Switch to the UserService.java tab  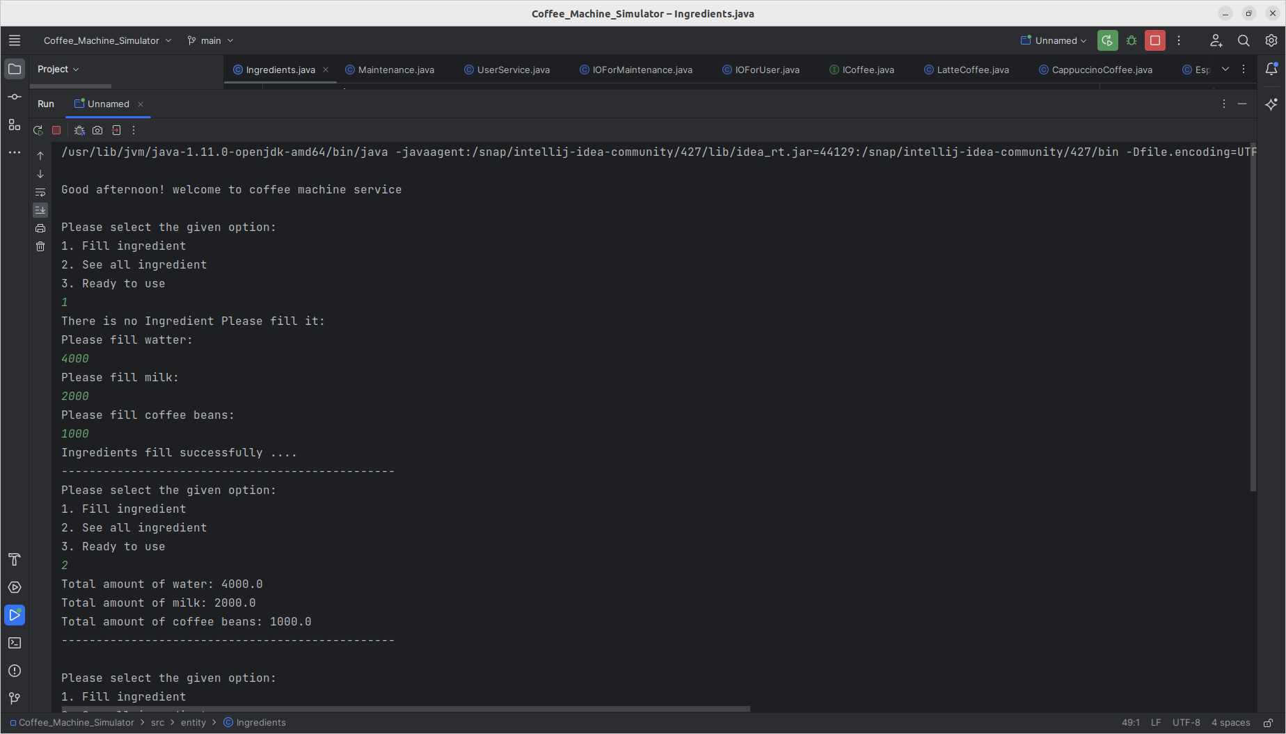[x=507, y=70]
